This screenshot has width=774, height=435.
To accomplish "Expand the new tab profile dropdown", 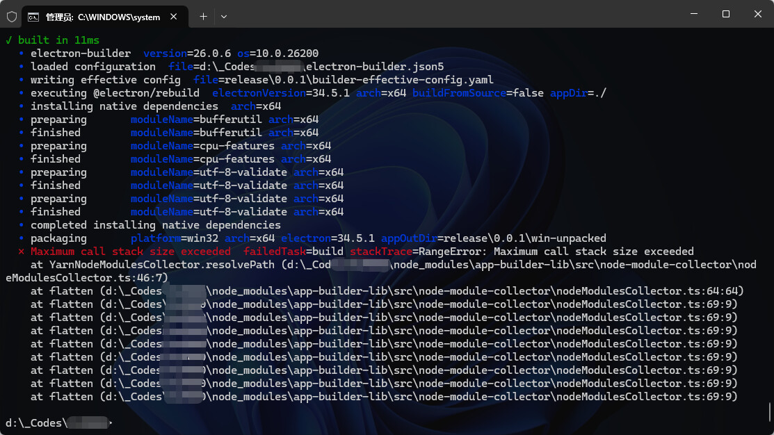I will pos(223,16).
